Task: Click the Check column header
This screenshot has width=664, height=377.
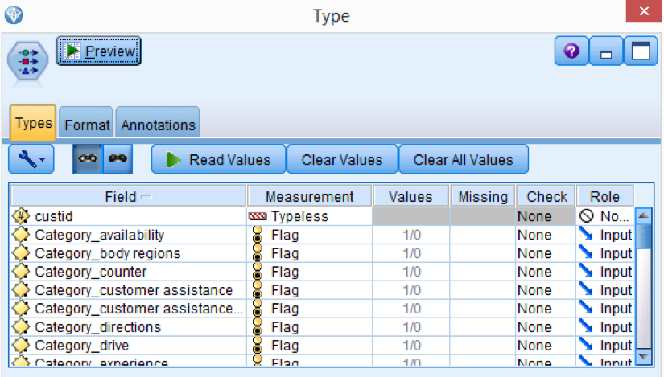Action: [x=546, y=196]
